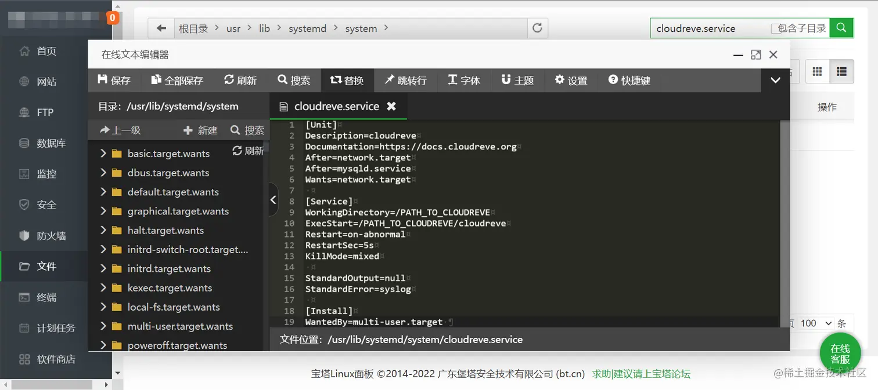The width and height of the screenshot is (878, 390).
Task: Refresh the directory tree list
Action: click(248, 151)
